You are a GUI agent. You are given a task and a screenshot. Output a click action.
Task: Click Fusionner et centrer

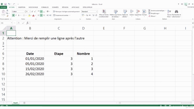click(x=61, y=15)
